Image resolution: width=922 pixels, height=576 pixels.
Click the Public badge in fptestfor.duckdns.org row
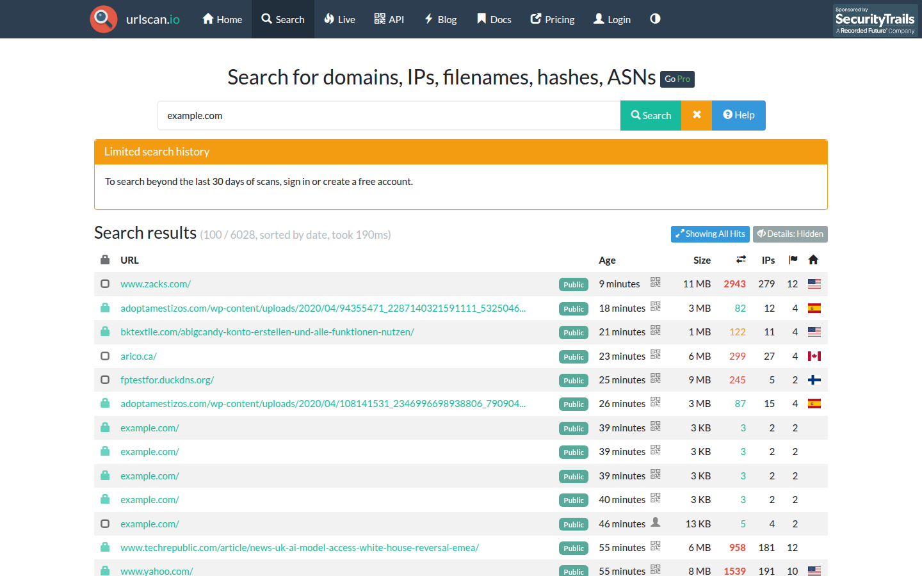click(574, 381)
